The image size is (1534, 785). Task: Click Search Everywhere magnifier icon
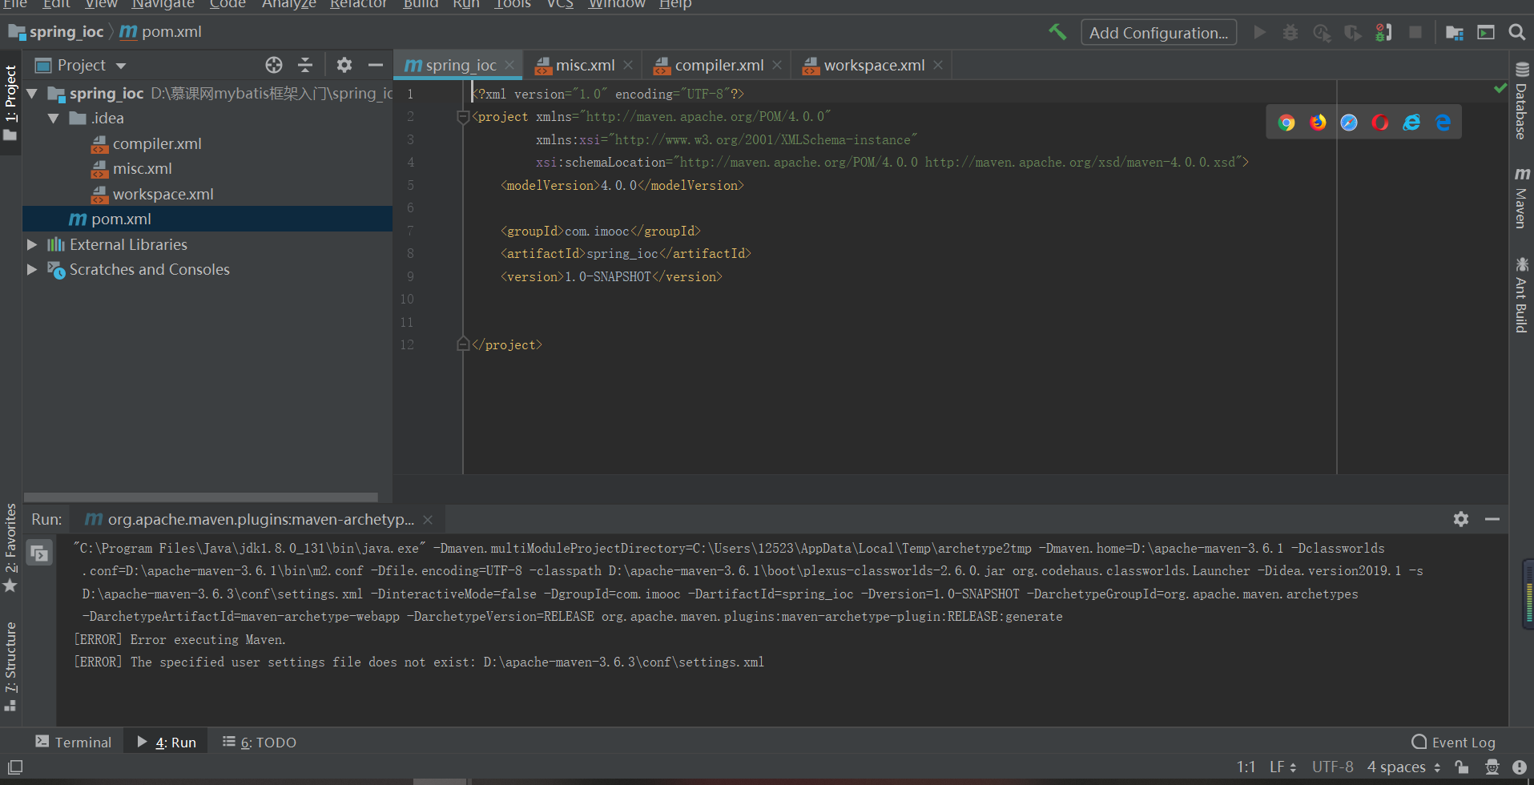click(1516, 32)
